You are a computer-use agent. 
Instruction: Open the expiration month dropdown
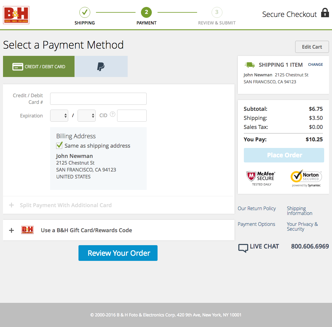pos(59,116)
